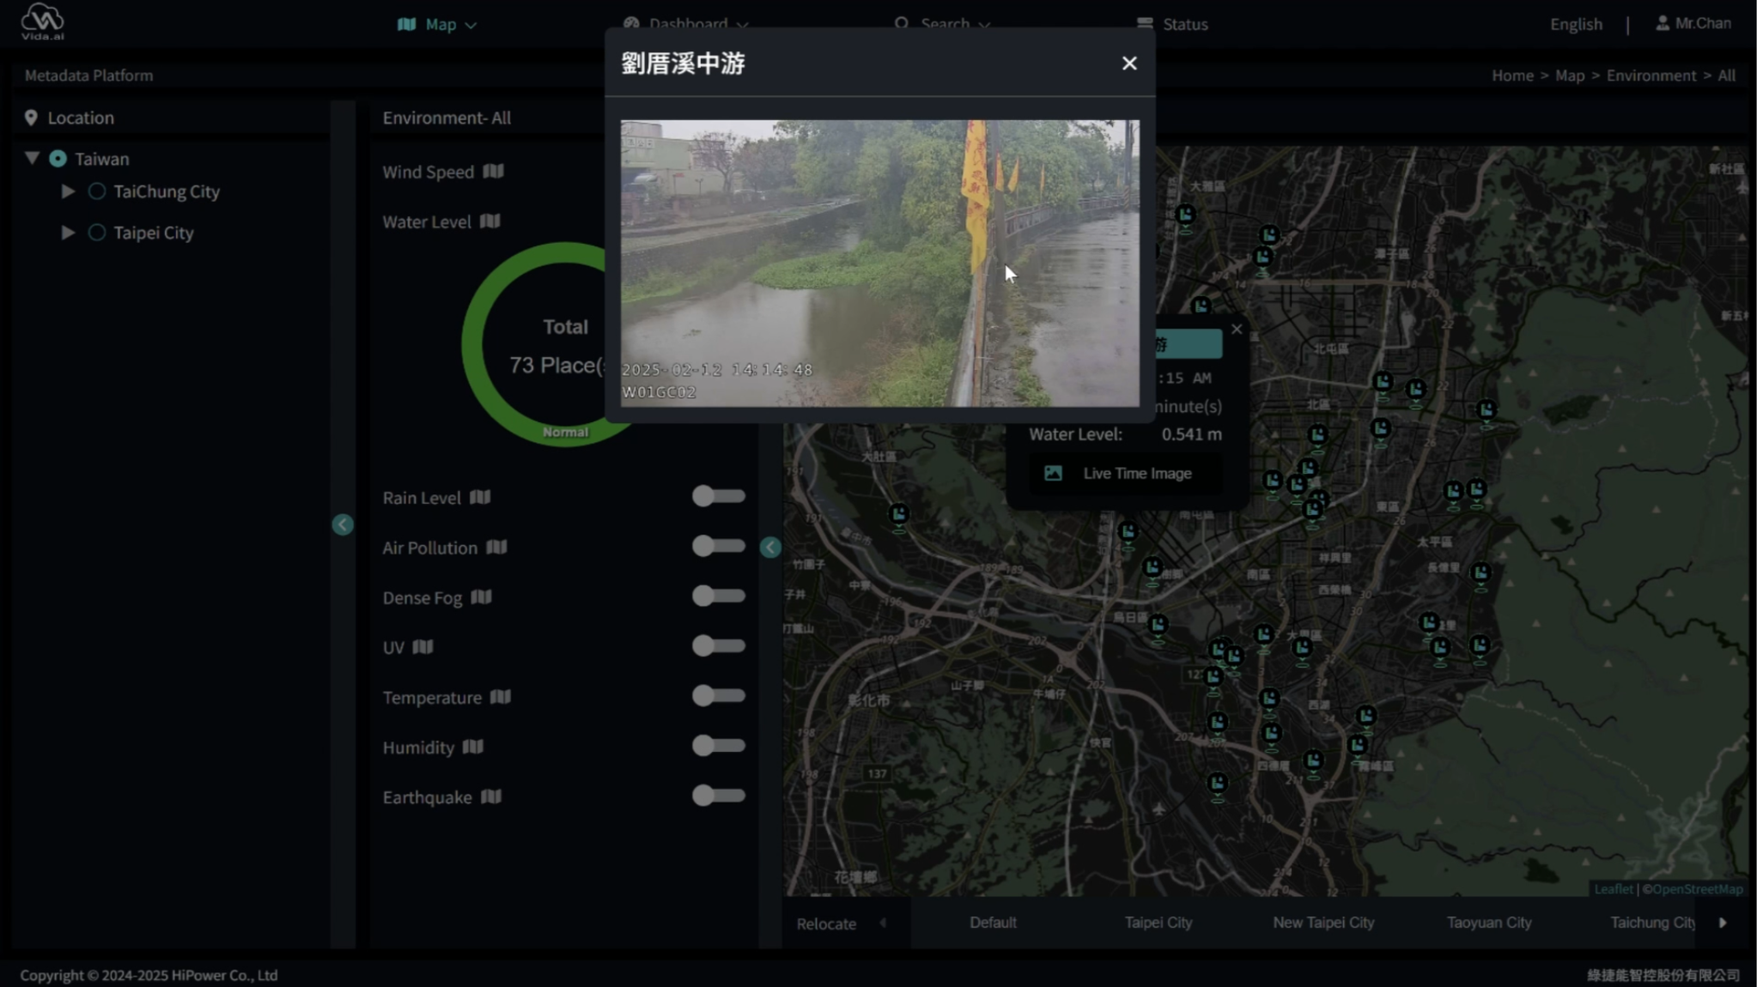Click map icon next to Air Pollution
This screenshot has height=987, width=1757.
pos(496,547)
